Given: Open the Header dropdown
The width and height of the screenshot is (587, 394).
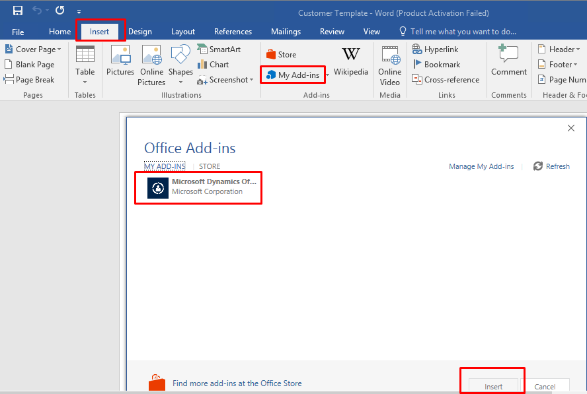Looking at the screenshot, I should point(559,49).
